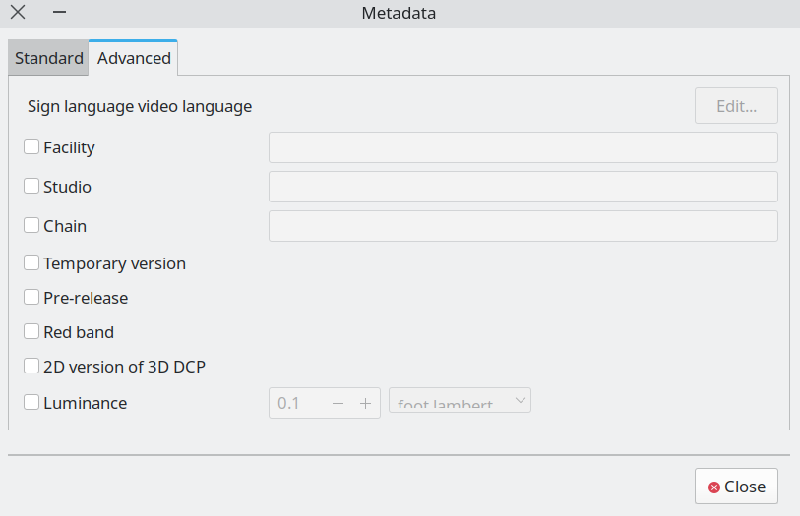Tick the Studio checkbox
This screenshot has height=516, width=800.
coord(32,186)
